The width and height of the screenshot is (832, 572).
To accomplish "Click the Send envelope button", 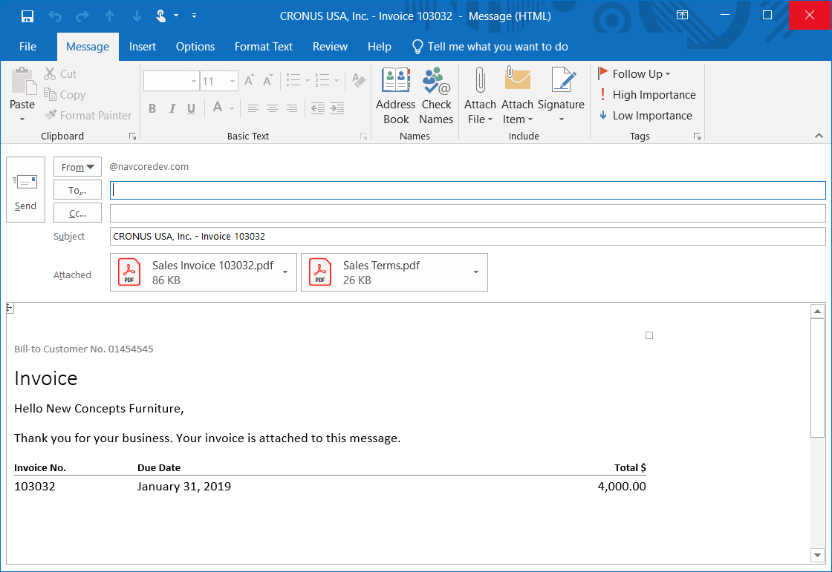I will [x=25, y=190].
